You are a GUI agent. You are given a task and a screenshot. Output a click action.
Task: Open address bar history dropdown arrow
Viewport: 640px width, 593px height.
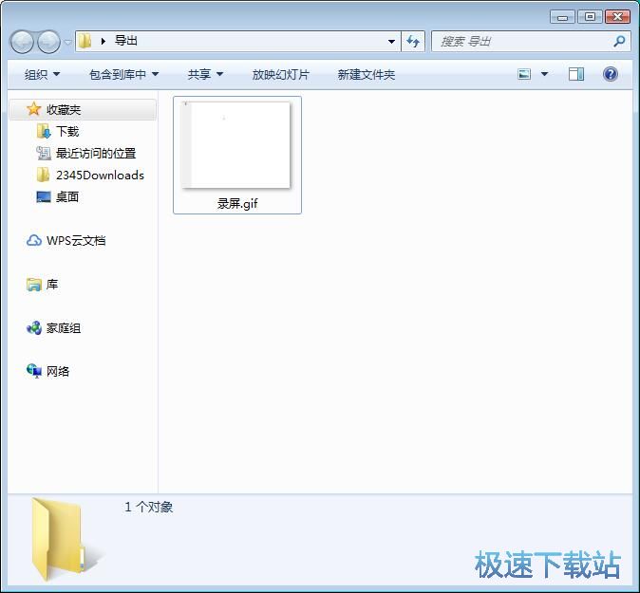tap(391, 41)
